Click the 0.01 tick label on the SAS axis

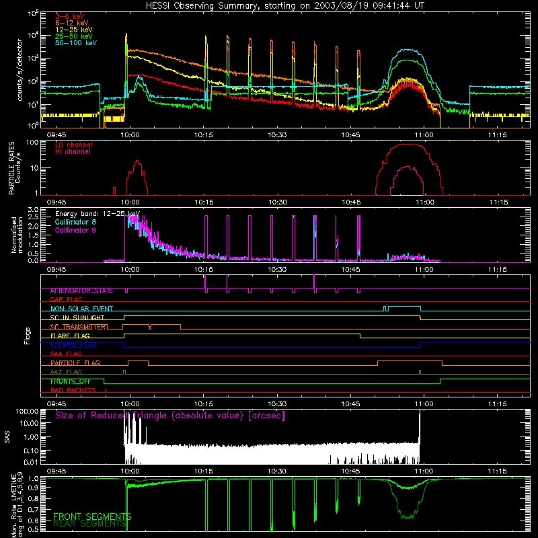pyautogui.click(x=31, y=462)
